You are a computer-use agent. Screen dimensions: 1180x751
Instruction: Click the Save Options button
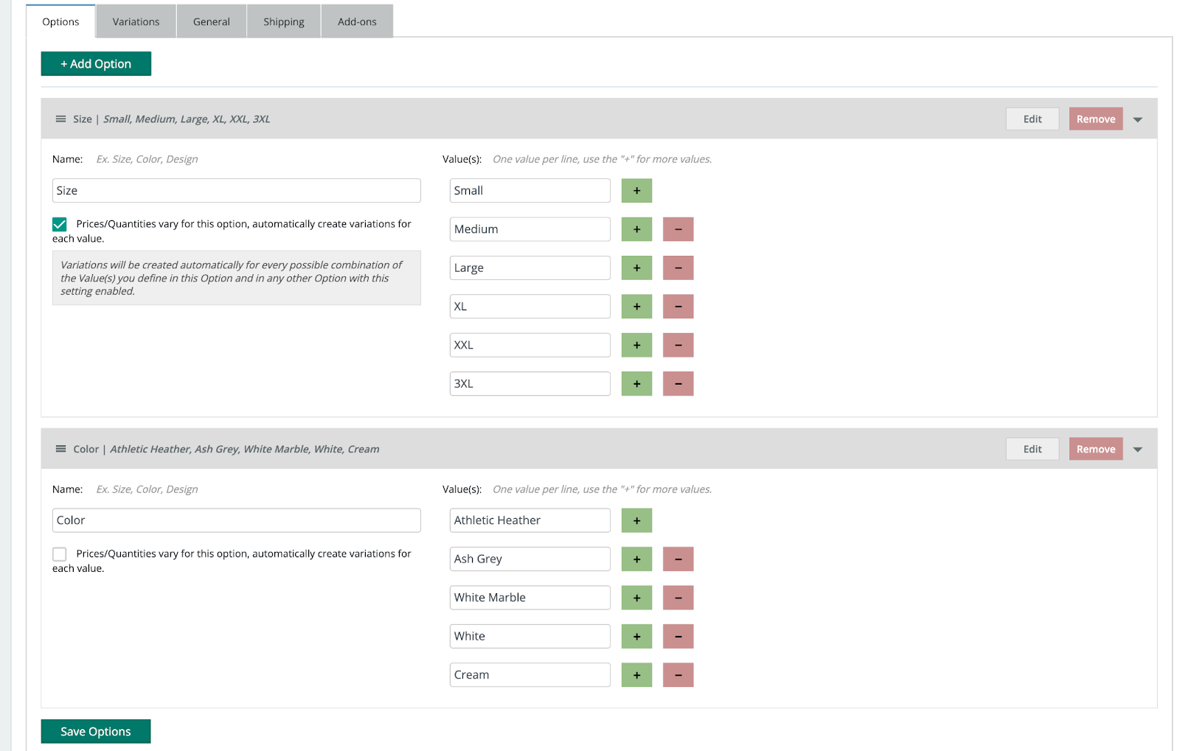coord(96,731)
